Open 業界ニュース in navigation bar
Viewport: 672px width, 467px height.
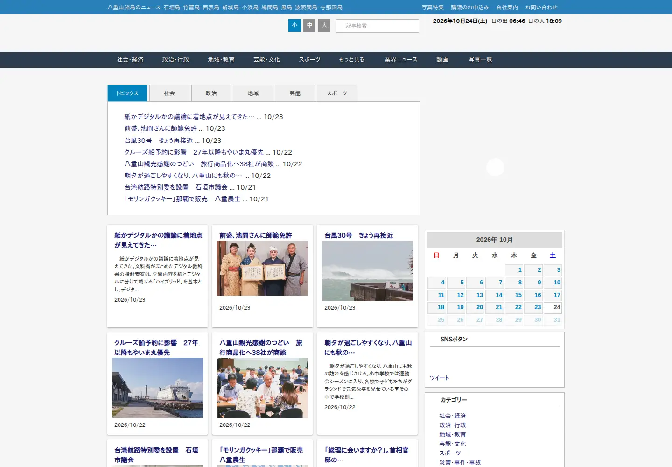[401, 60]
